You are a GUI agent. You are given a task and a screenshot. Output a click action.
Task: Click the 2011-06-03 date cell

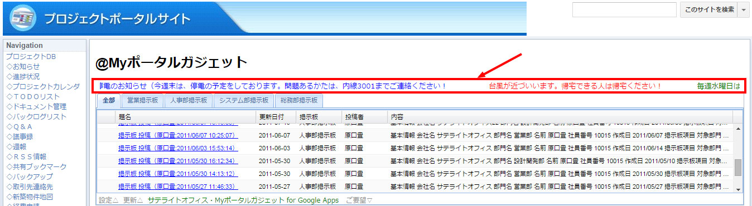pos(276,148)
